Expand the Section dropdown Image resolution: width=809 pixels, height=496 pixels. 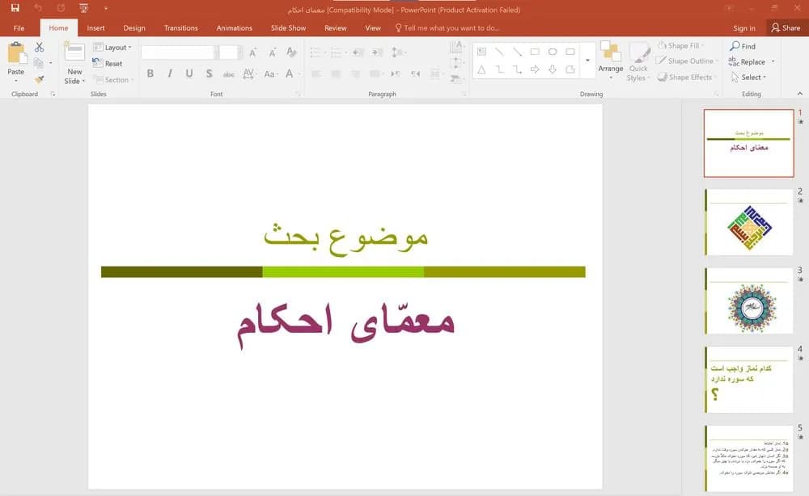click(113, 80)
